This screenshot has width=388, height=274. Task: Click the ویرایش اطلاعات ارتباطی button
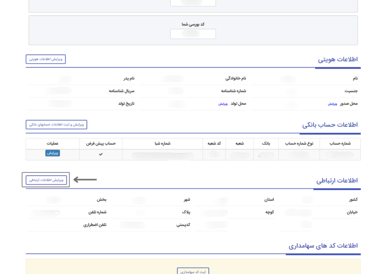coord(46,180)
